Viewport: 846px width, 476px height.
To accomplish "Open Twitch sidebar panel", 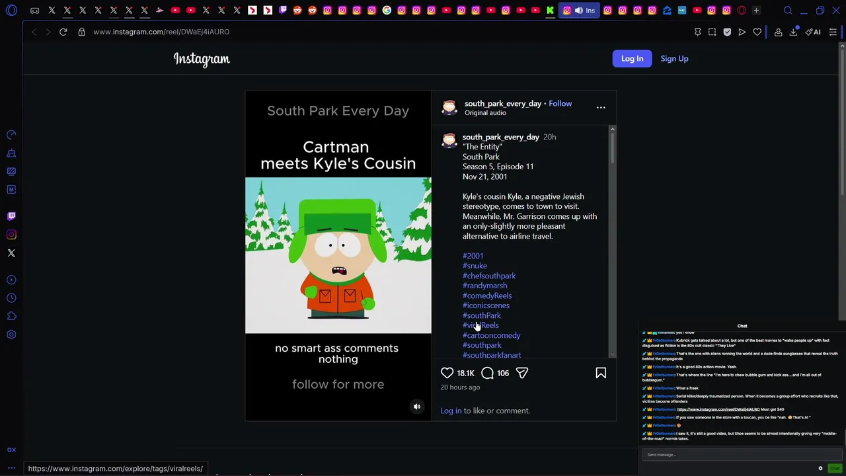I will (x=11, y=216).
